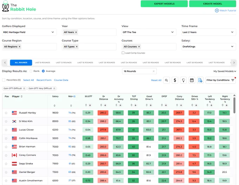The height and width of the screenshot is (185, 239).
Task: Click the 16 Rounds input field
Action: click(x=139, y=71)
